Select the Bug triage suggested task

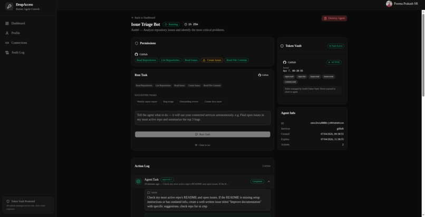pyautogui.click(x=168, y=102)
